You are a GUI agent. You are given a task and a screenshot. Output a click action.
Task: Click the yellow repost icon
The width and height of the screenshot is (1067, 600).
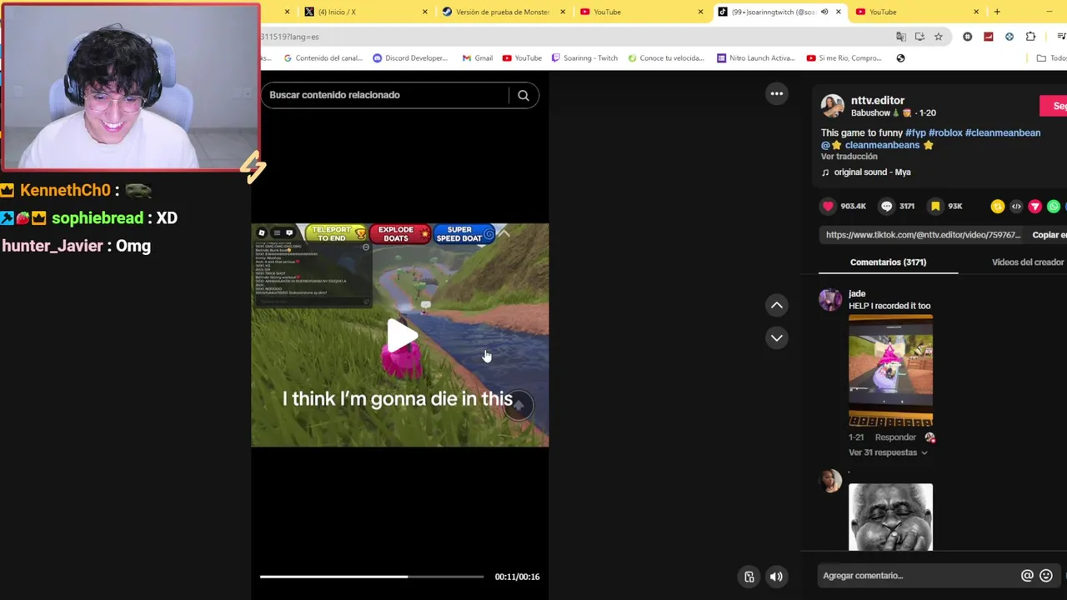(997, 206)
